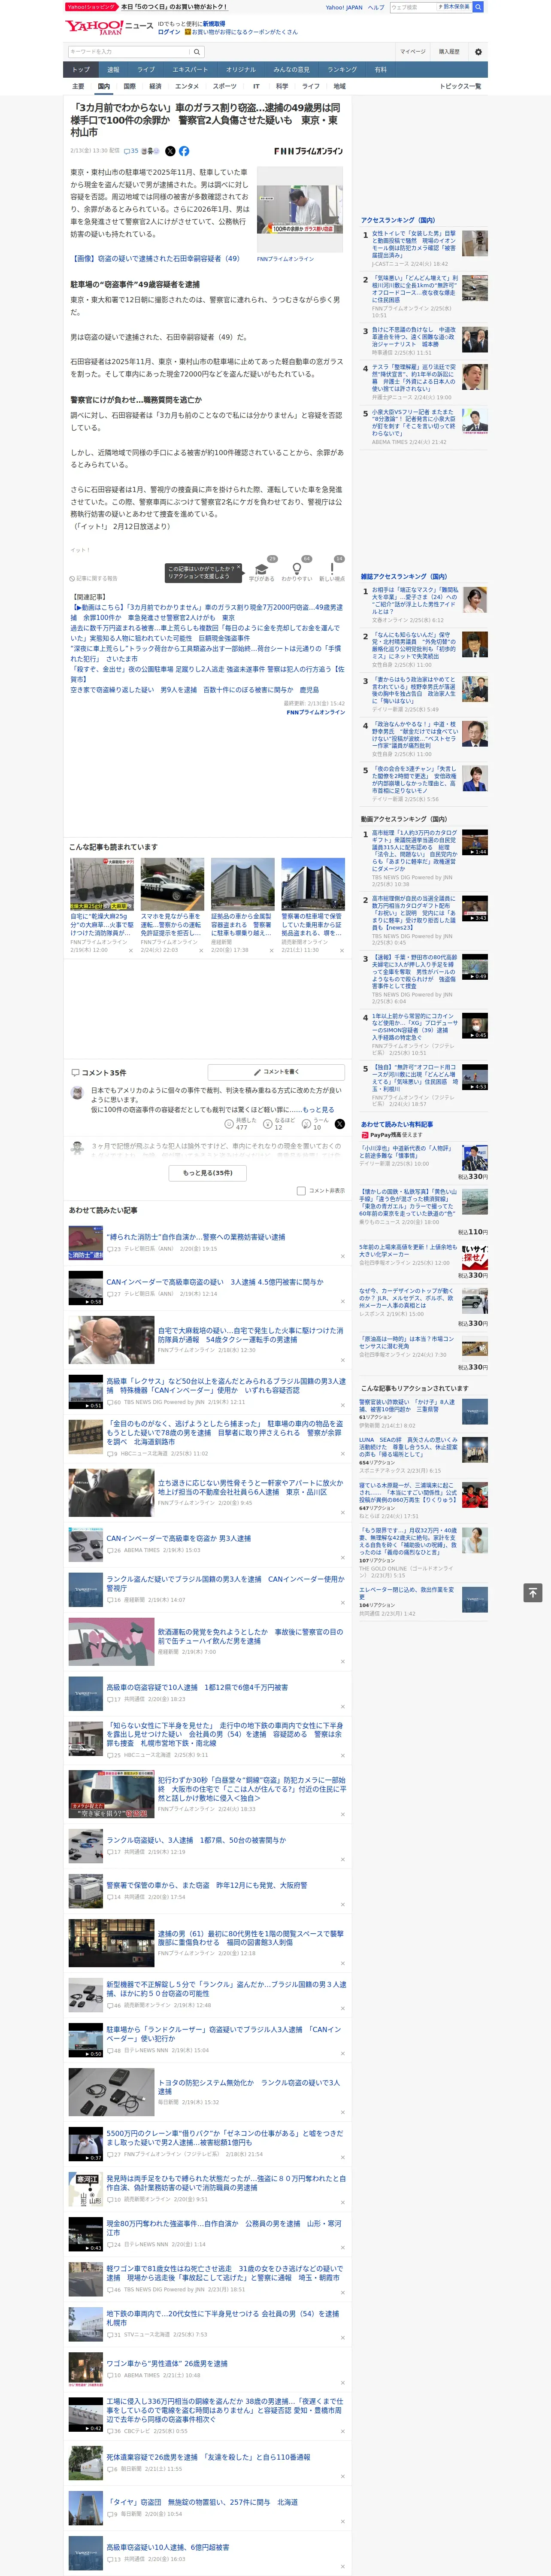
Task: Toggle the コメント非表示 checkbox
Action: (301, 1191)
